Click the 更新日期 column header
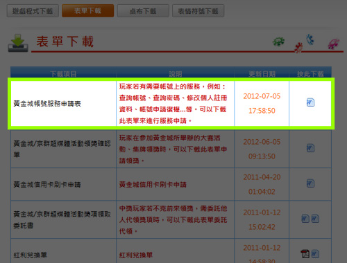347x263 pixels. pos(262,74)
